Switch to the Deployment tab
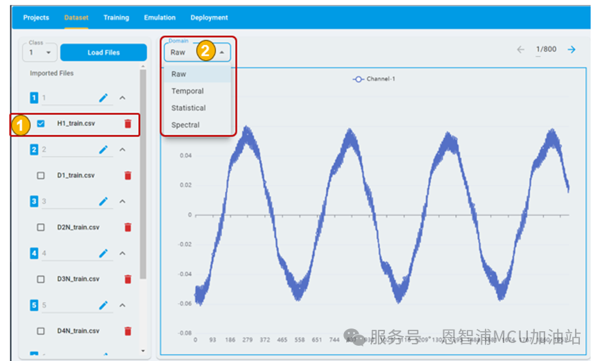The height and width of the screenshot is (361, 600). 209,17
